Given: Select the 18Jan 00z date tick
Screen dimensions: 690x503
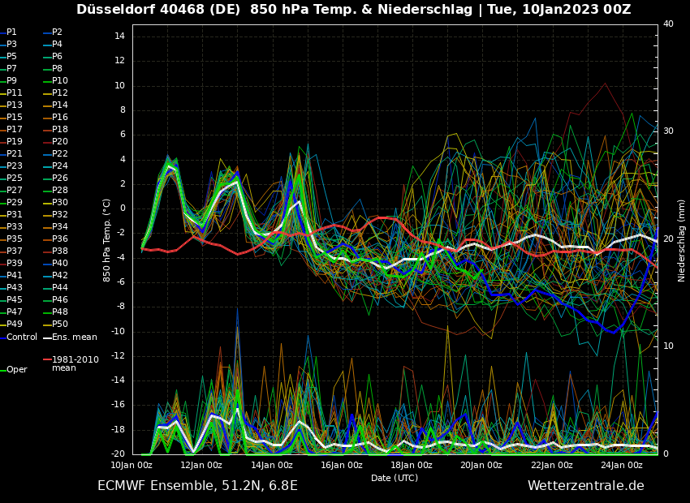Looking at the screenshot, I should coord(412,465).
